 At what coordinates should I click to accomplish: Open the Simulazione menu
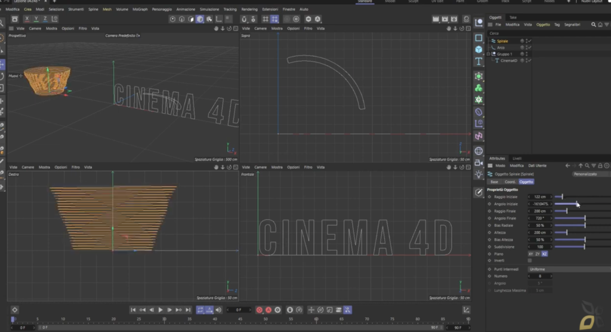tap(209, 10)
